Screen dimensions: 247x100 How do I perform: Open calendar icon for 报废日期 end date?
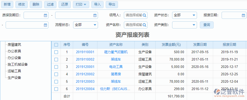tap(45, 25)
